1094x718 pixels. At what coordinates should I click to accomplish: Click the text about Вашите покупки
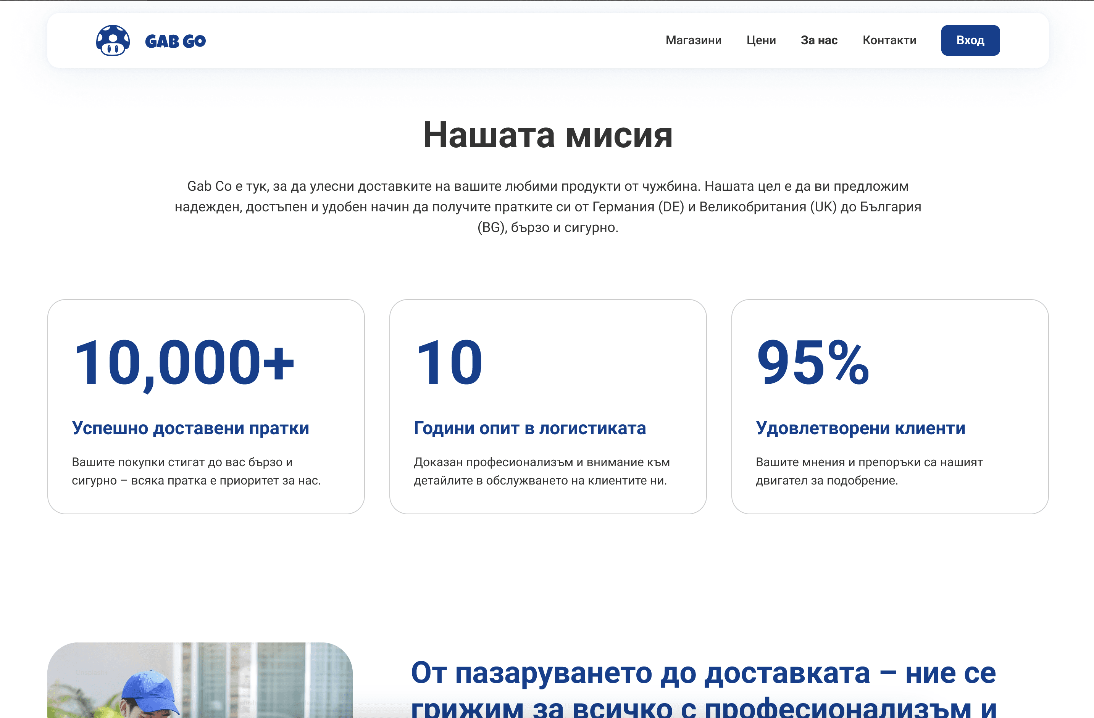tap(196, 471)
